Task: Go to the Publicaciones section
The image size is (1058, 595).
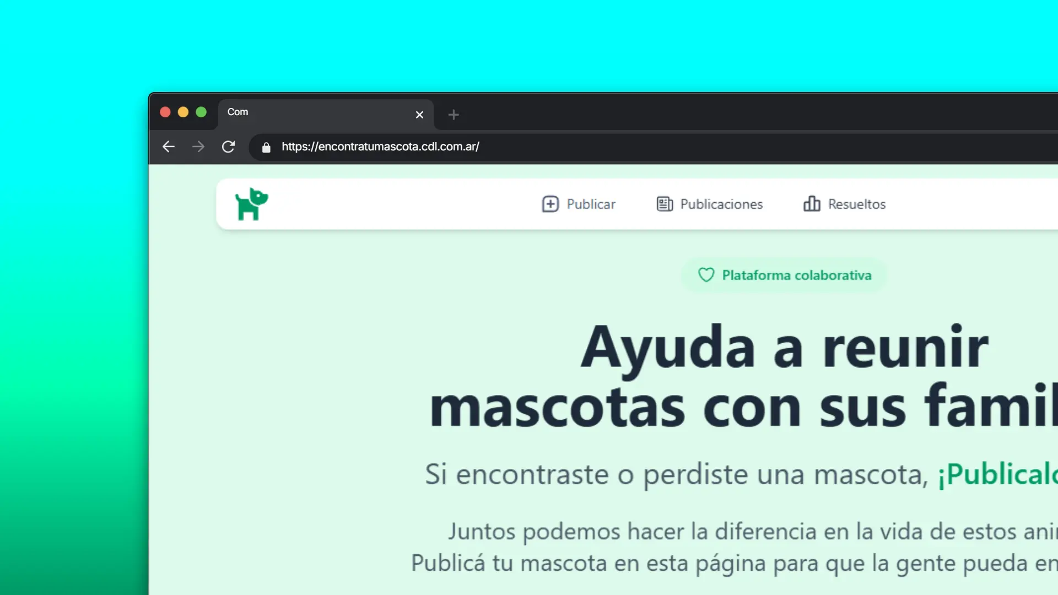Action: [x=721, y=204]
